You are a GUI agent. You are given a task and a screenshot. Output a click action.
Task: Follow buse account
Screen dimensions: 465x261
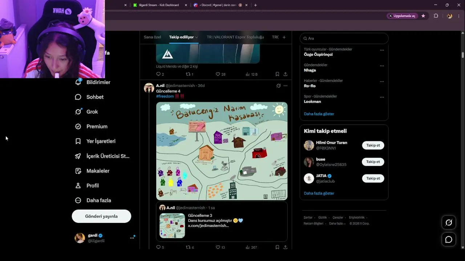click(373, 162)
